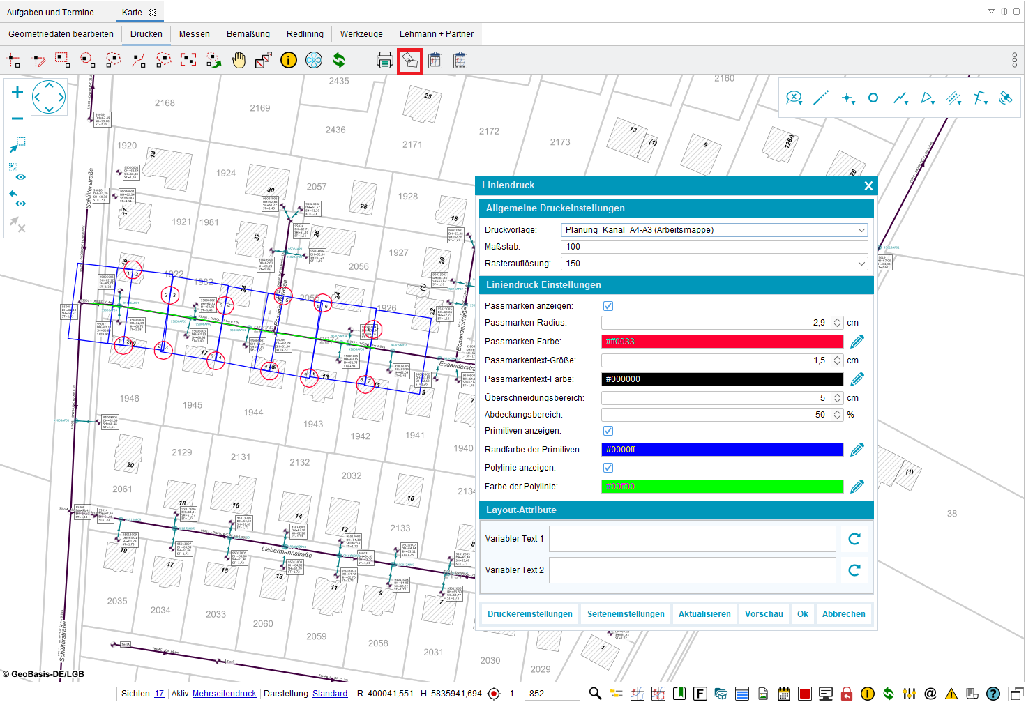Click the pan hand tool icon

click(x=239, y=61)
